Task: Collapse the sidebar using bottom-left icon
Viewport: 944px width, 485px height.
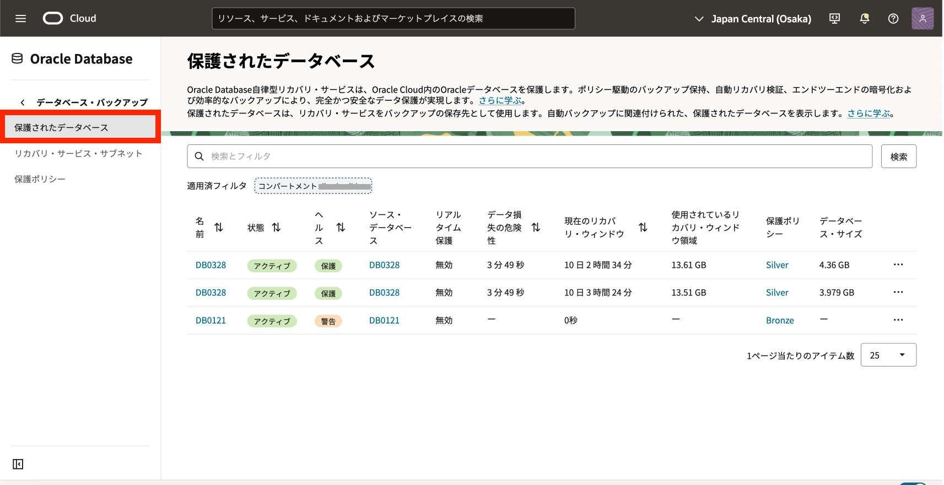Action: click(18, 464)
